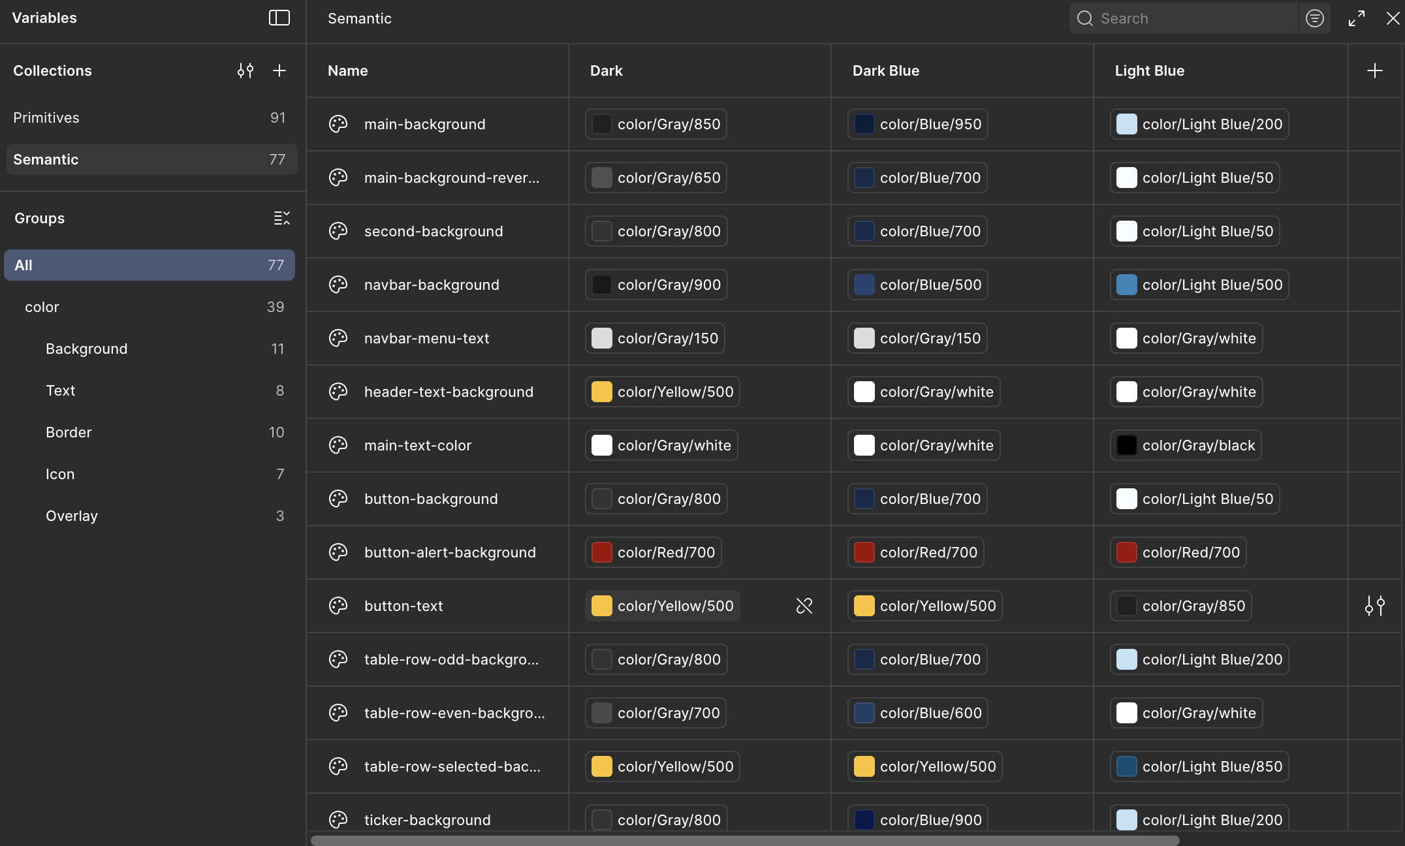The height and width of the screenshot is (846, 1405).
Task: Detach the button-text Dark alias
Action: click(x=804, y=606)
